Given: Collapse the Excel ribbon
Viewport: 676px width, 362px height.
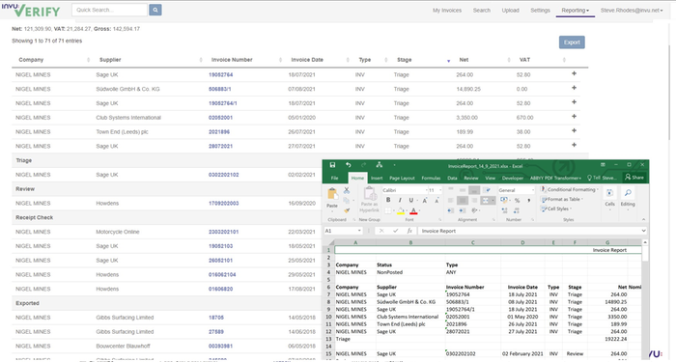Looking at the screenshot, I should coord(644,219).
